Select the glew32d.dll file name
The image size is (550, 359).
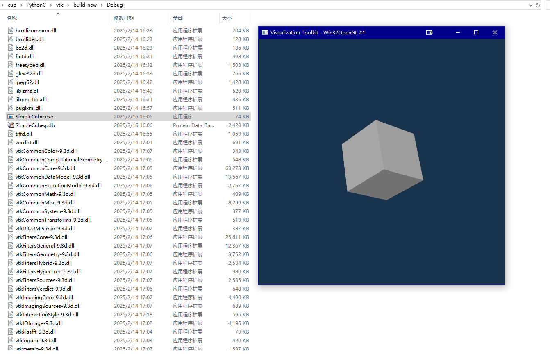click(x=29, y=73)
